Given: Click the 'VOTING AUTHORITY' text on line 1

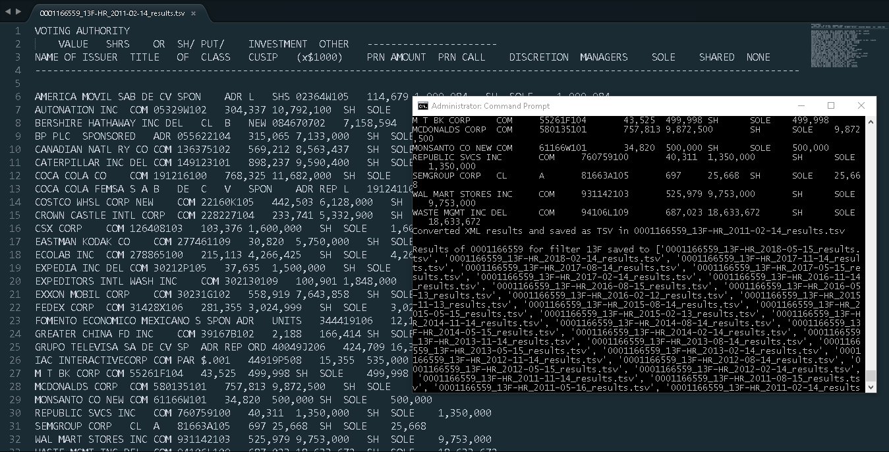Looking at the screenshot, I should 82,31.
